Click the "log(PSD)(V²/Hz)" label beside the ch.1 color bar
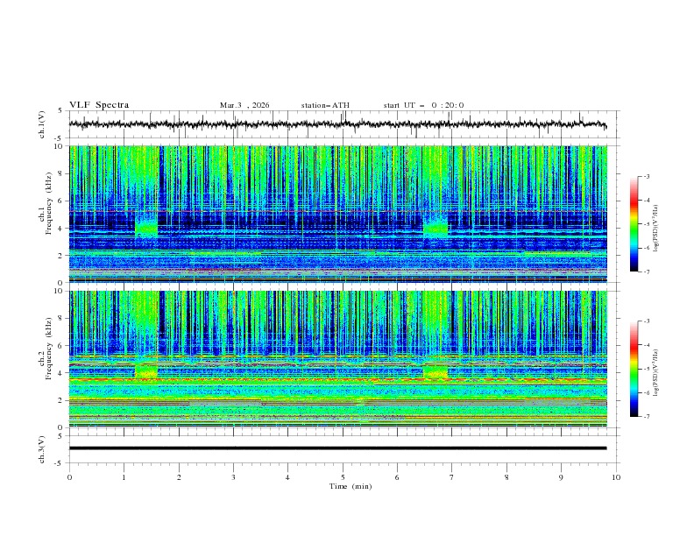The image size is (694, 536). pos(656,229)
